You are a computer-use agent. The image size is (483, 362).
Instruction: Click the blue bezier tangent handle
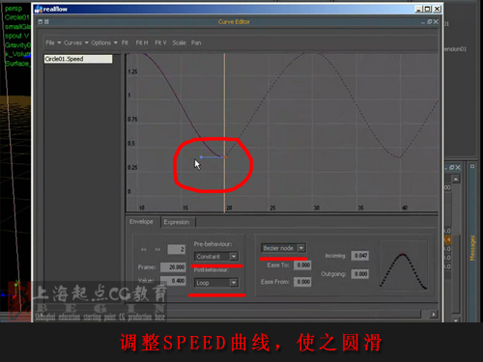click(x=201, y=157)
